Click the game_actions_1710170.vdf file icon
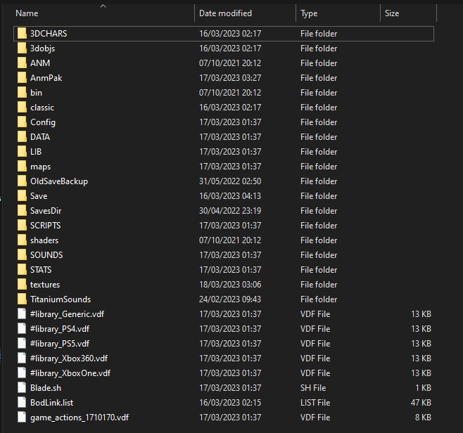 (22, 417)
